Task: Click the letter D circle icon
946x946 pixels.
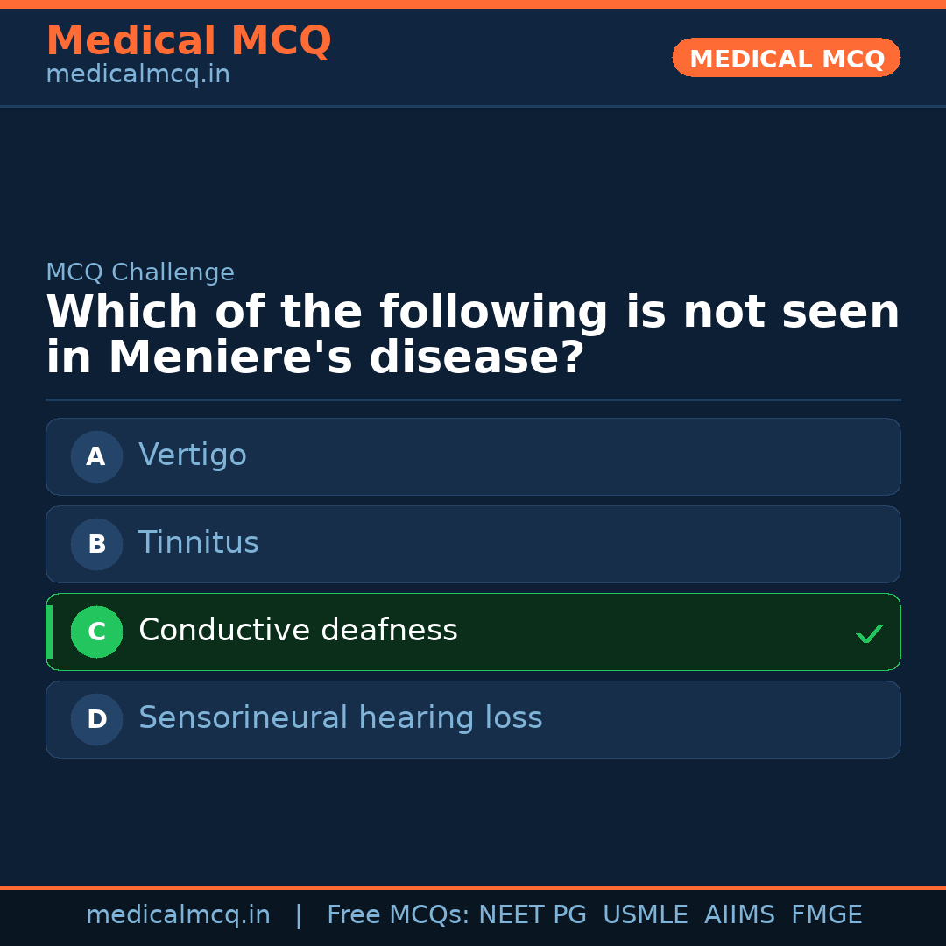Action: 96,719
